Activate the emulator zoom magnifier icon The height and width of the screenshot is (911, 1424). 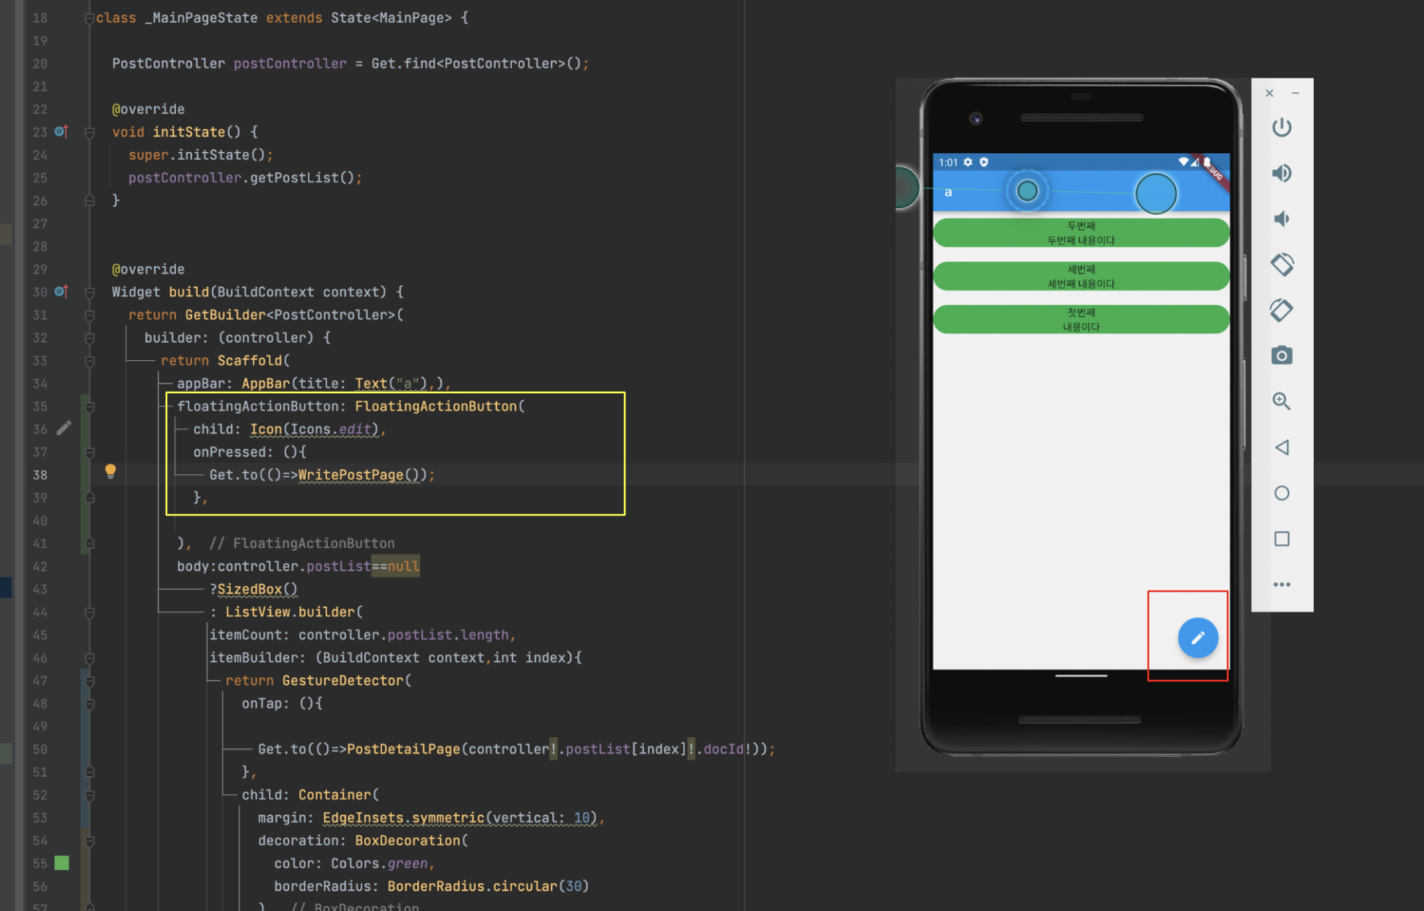click(x=1281, y=401)
